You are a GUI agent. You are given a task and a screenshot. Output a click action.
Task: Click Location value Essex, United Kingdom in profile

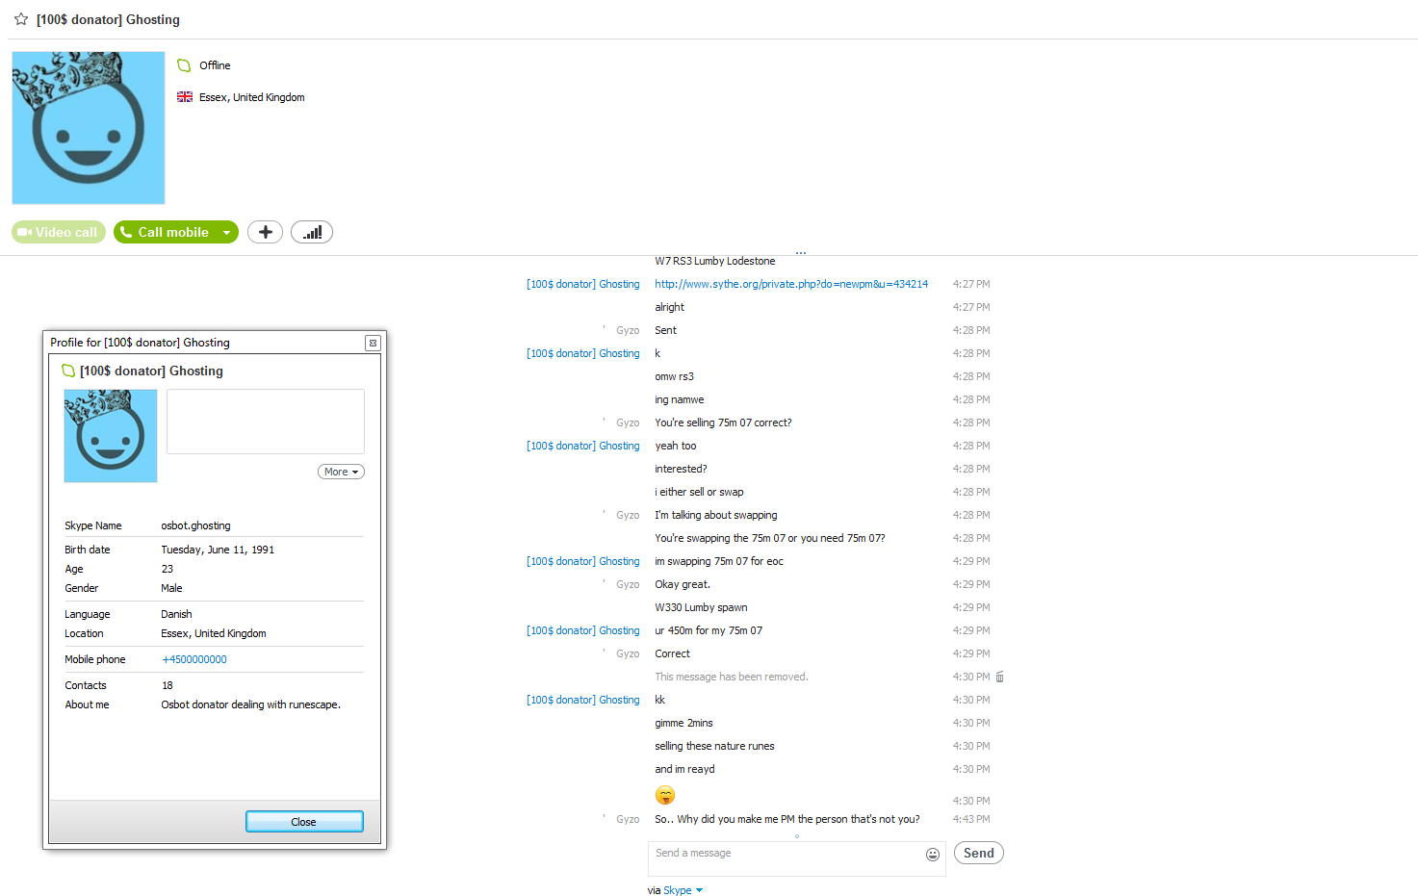tap(214, 633)
